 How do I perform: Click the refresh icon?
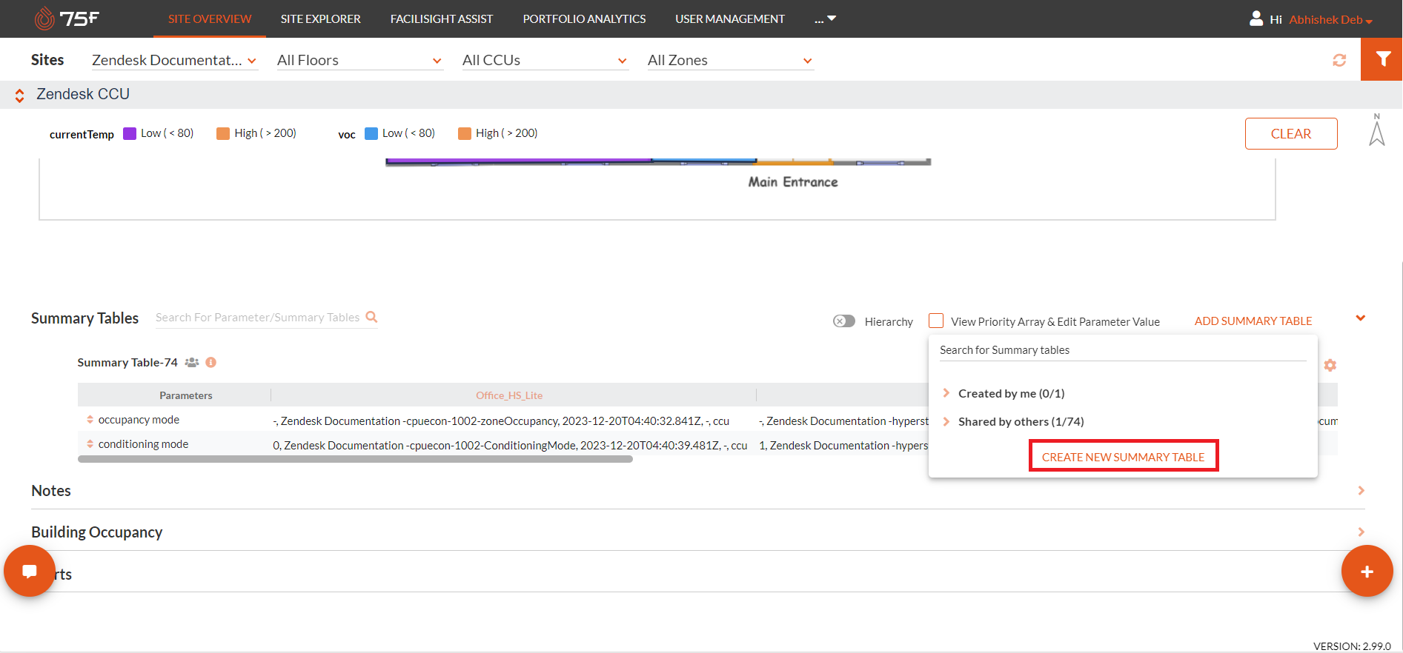1339,60
